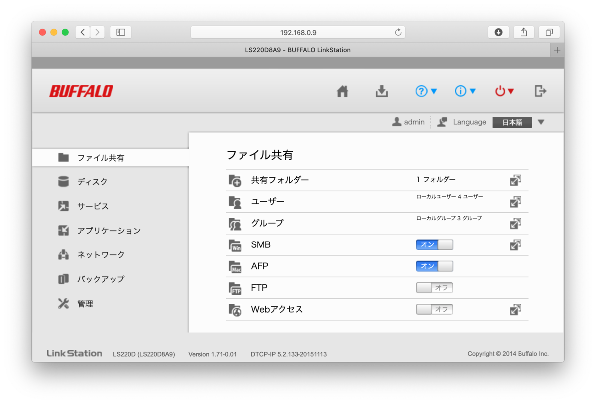Click the ファイル共有 sidebar folder icon
Viewport: 596px width, 404px height.
63,158
